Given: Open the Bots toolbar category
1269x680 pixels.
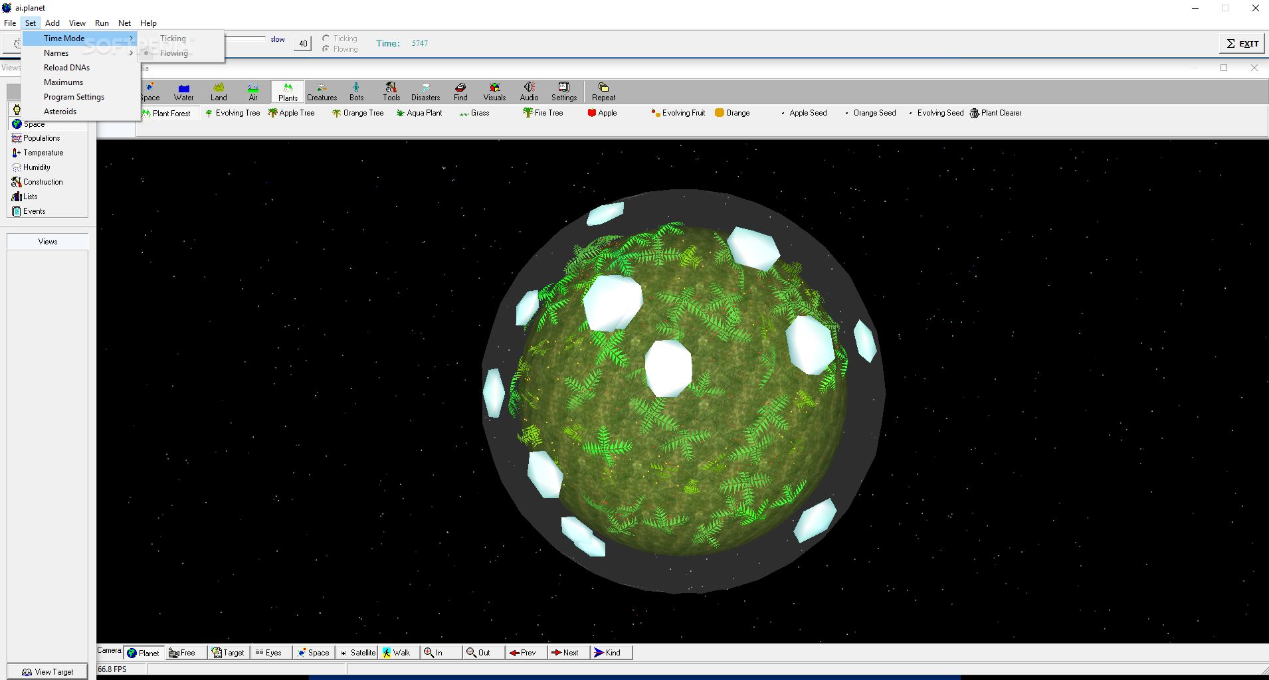Looking at the screenshot, I should click(357, 92).
